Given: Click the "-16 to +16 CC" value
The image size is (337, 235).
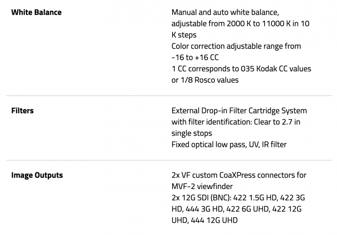Looking at the screenshot, I should tap(195, 57).
